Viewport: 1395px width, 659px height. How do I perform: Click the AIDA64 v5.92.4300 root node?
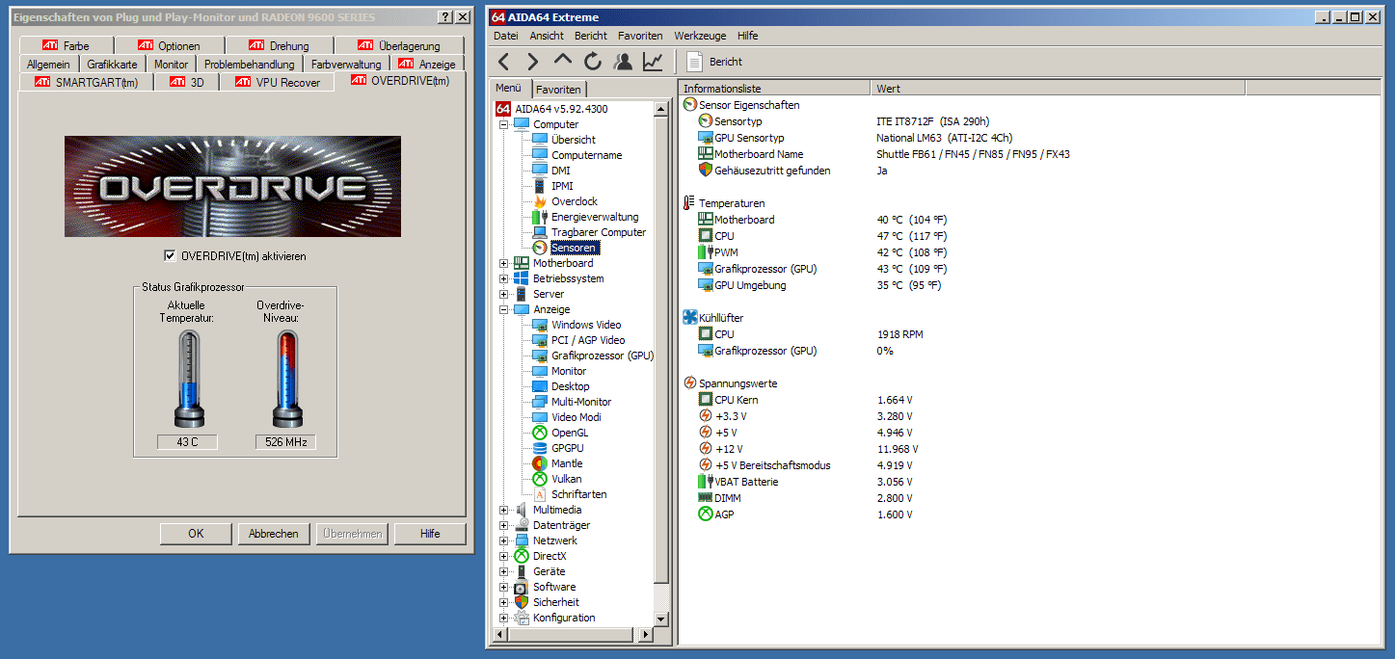coord(561,109)
